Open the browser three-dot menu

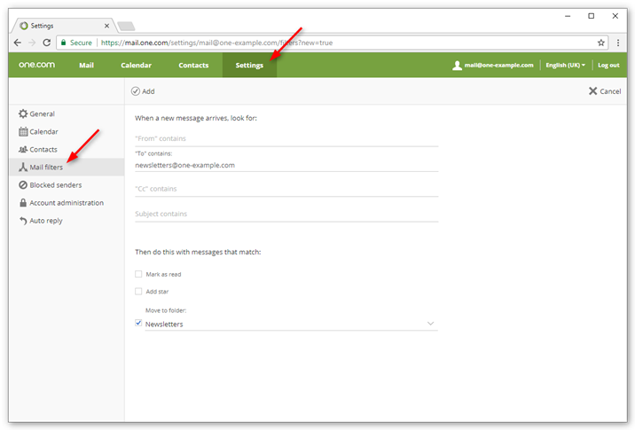[x=618, y=43]
